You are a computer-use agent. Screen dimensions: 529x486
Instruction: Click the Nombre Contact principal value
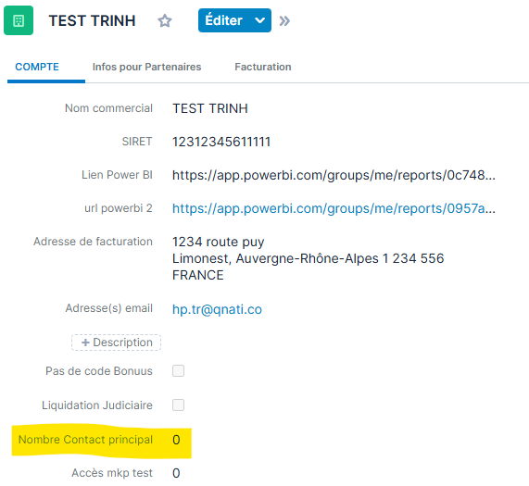[176, 440]
